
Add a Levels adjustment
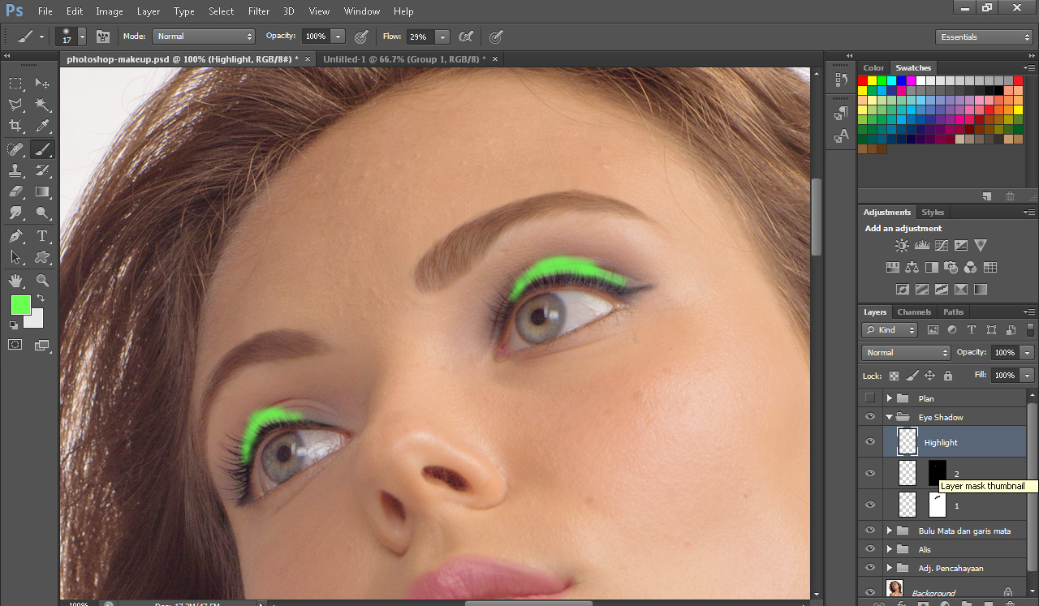click(x=921, y=246)
